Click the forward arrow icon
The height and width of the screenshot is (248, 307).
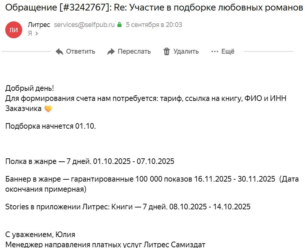click(111, 52)
